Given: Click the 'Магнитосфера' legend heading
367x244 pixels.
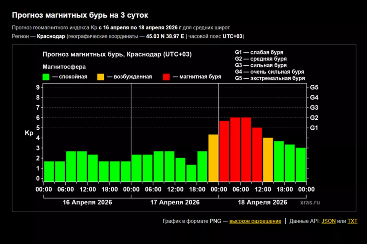Looking at the screenshot, I should (x=64, y=66).
